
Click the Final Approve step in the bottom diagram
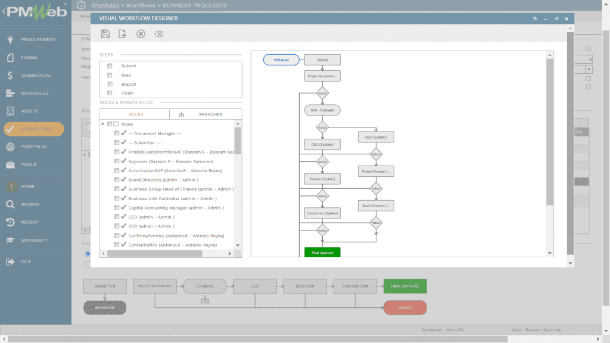(x=405, y=286)
